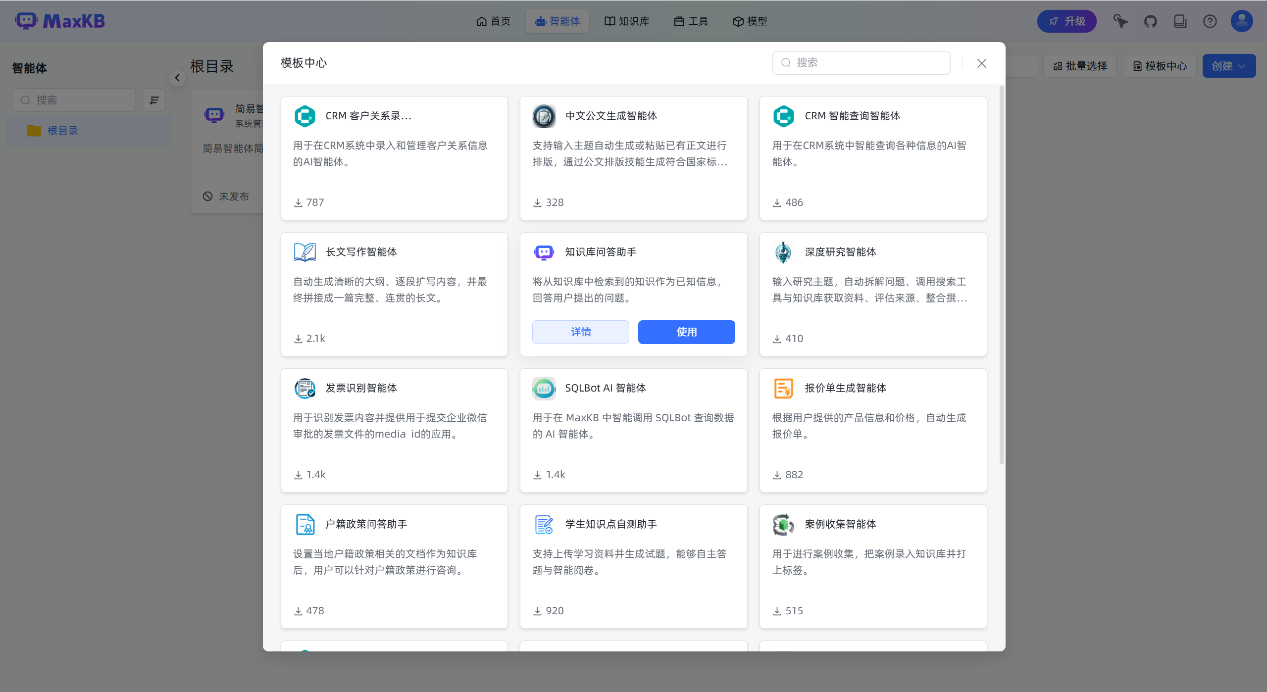
Task: Click the 中文公文生成智能体 template icon
Action: coord(544,116)
